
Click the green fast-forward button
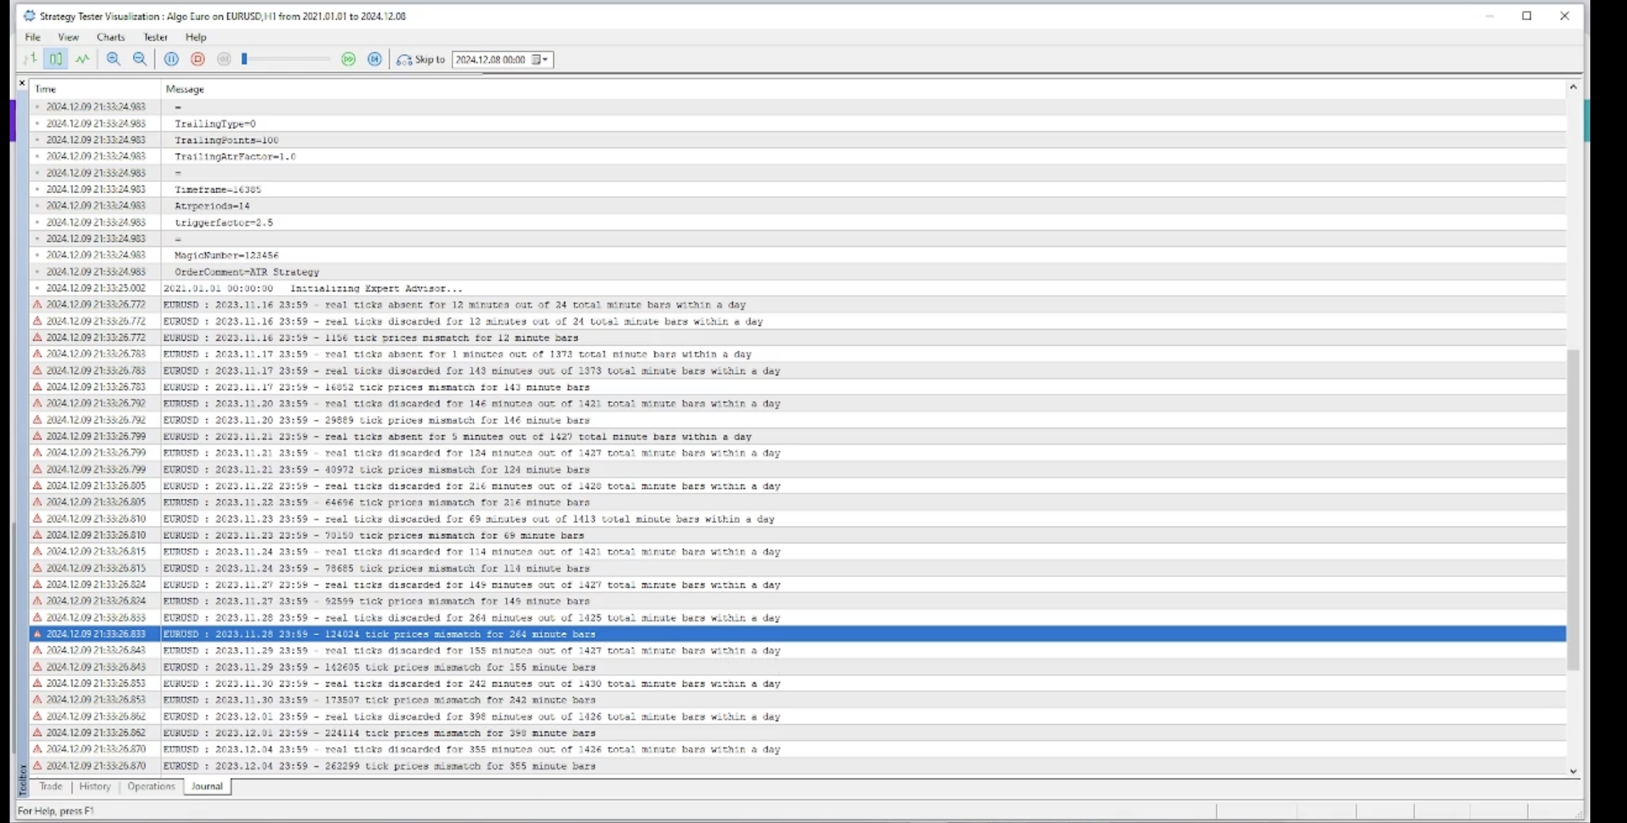click(x=348, y=60)
